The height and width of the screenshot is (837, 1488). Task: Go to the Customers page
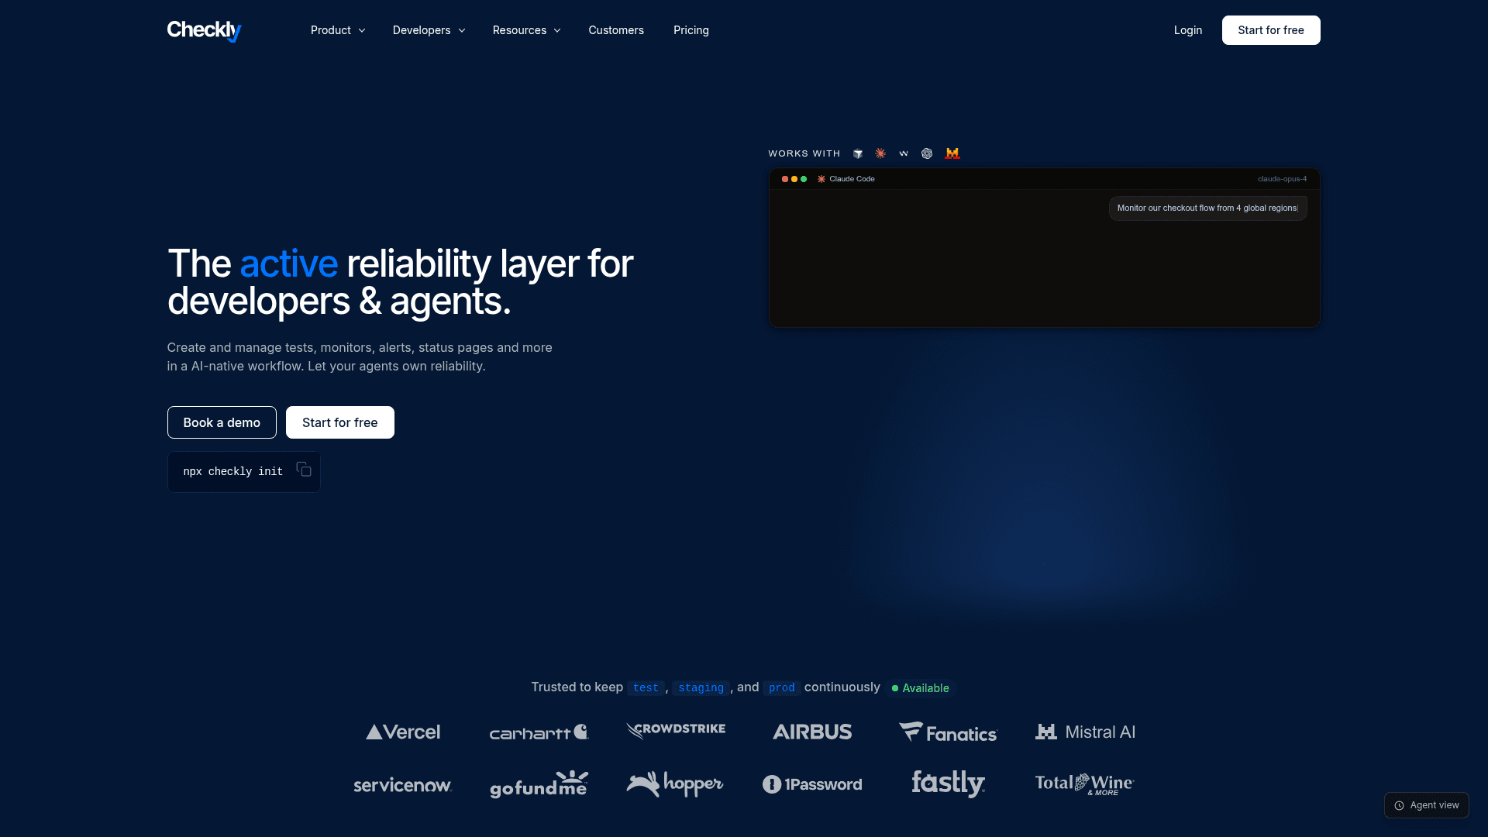(616, 30)
